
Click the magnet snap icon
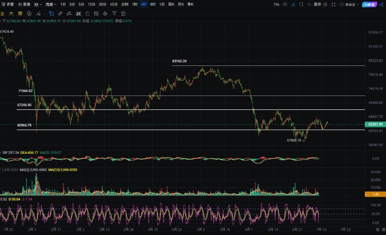point(105,13)
